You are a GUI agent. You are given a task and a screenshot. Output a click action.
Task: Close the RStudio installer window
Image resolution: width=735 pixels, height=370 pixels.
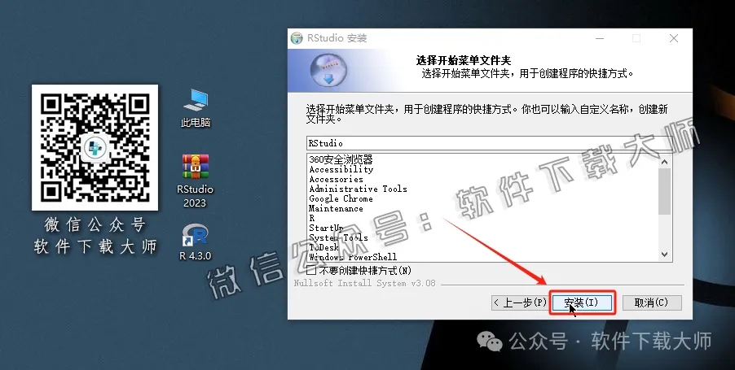pyautogui.click(x=674, y=38)
